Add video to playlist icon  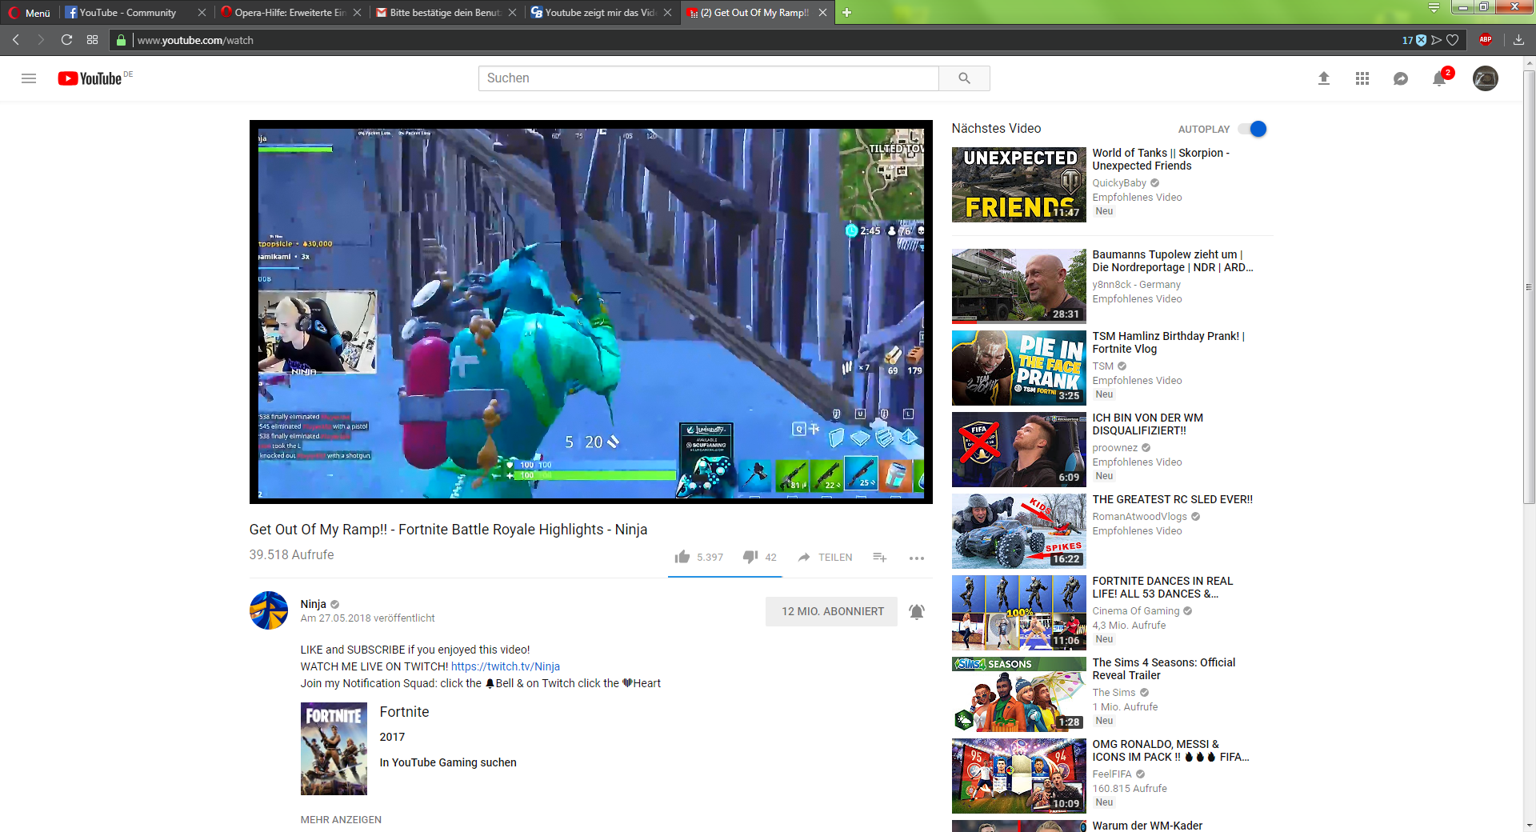(x=879, y=557)
